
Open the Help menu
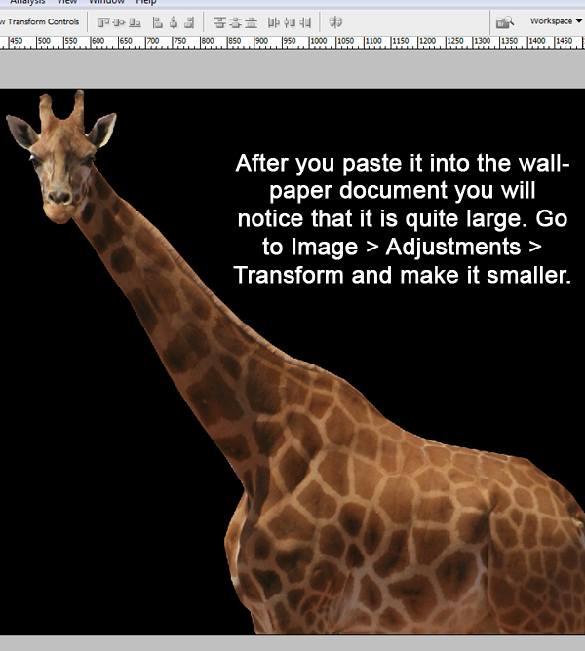point(146,2)
